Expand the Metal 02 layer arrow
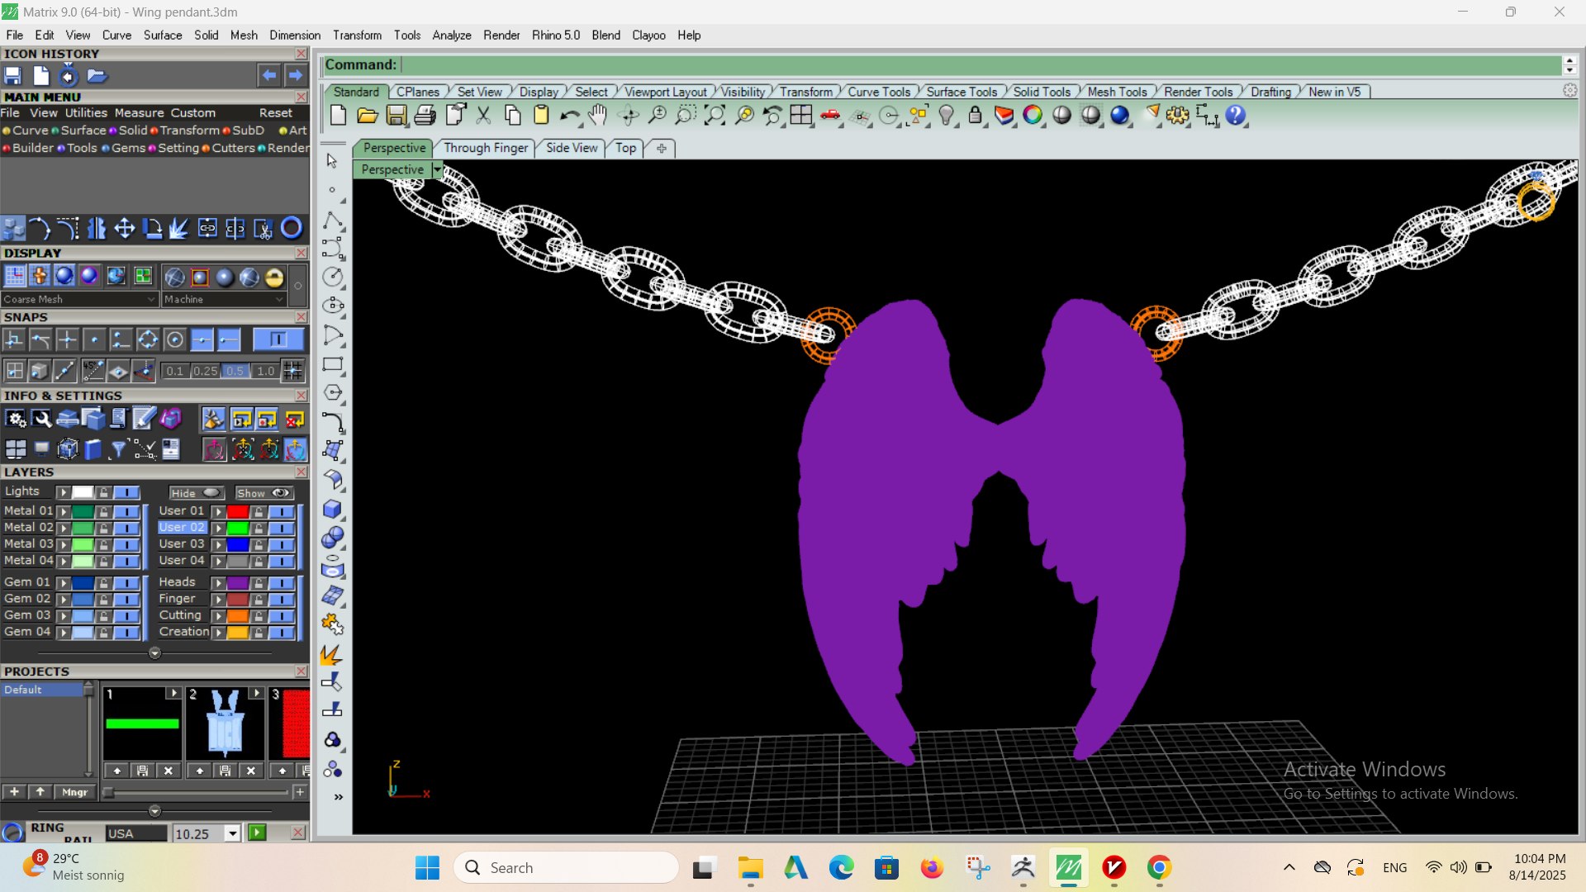This screenshot has width=1586, height=892. 63,529
